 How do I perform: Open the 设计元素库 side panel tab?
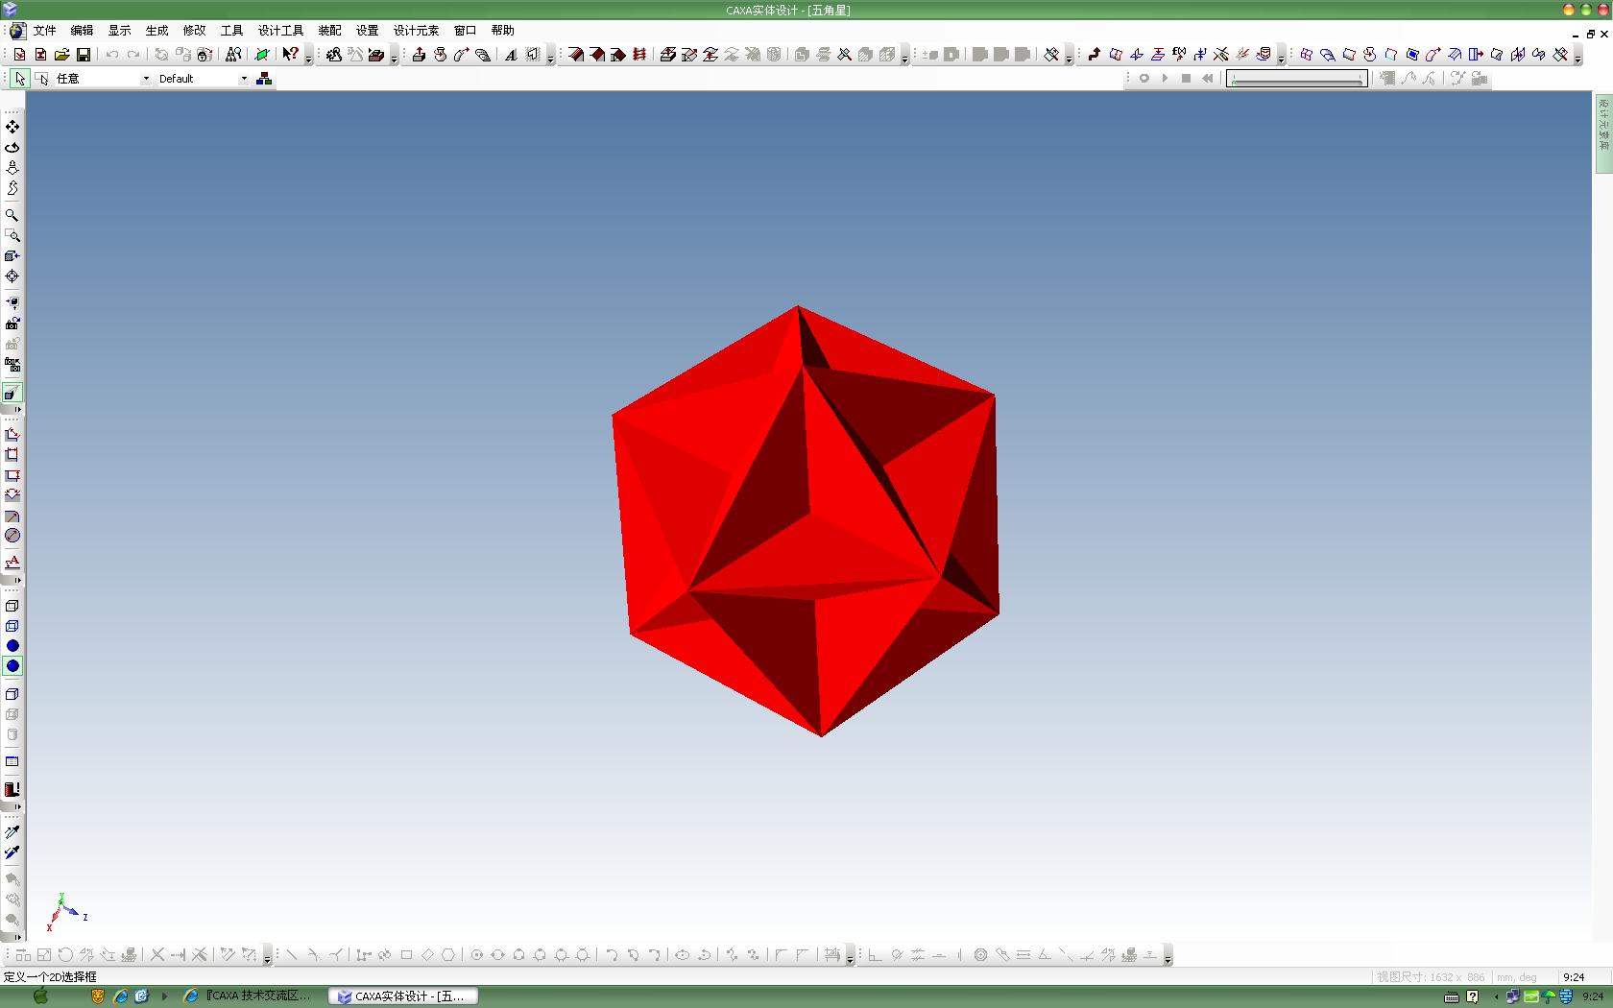pyautogui.click(x=1603, y=133)
